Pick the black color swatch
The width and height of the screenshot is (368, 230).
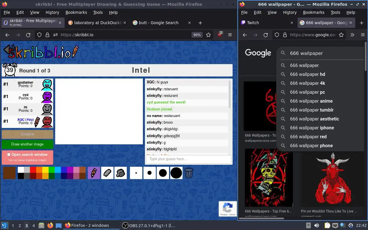[21, 176]
